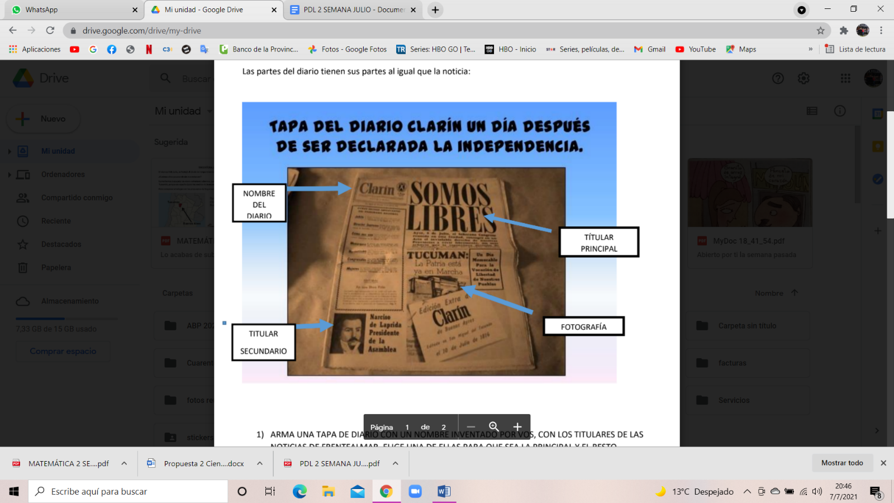Open Fotos - Google Fotos bookmark
Image resolution: width=894 pixels, height=503 pixels.
pyautogui.click(x=348, y=49)
